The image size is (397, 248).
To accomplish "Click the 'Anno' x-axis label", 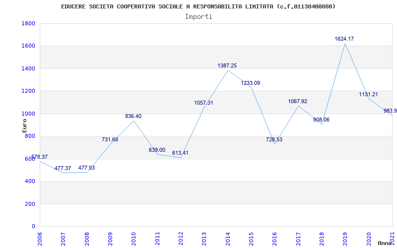I will click(386, 243).
